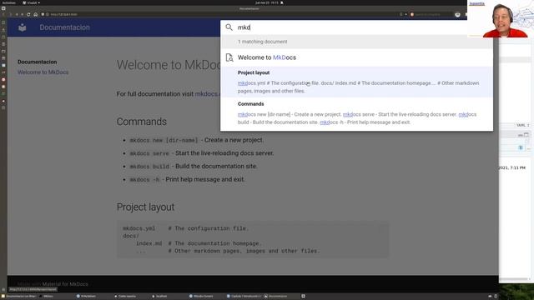Click the "Project layout" page heading
534x300 pixels.
(x=145, y=207)
